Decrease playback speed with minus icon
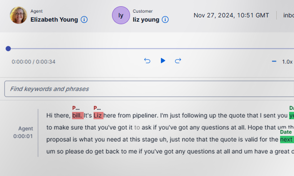Viewport: 294px width, 176px height. [274, 62]
